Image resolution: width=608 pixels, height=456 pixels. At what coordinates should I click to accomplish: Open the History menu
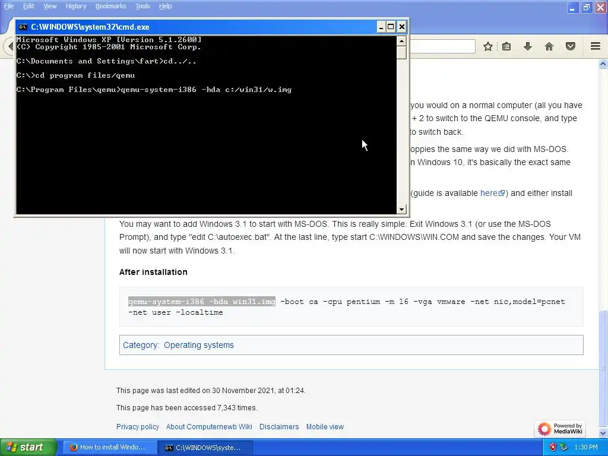click(75, 6)
